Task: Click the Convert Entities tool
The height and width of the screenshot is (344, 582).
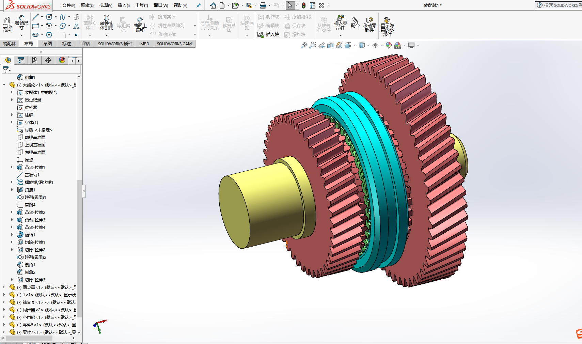Action: click(107, 22)
